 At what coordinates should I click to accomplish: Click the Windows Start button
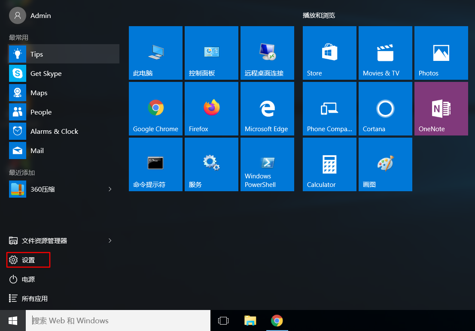click(x=13, y=321)
